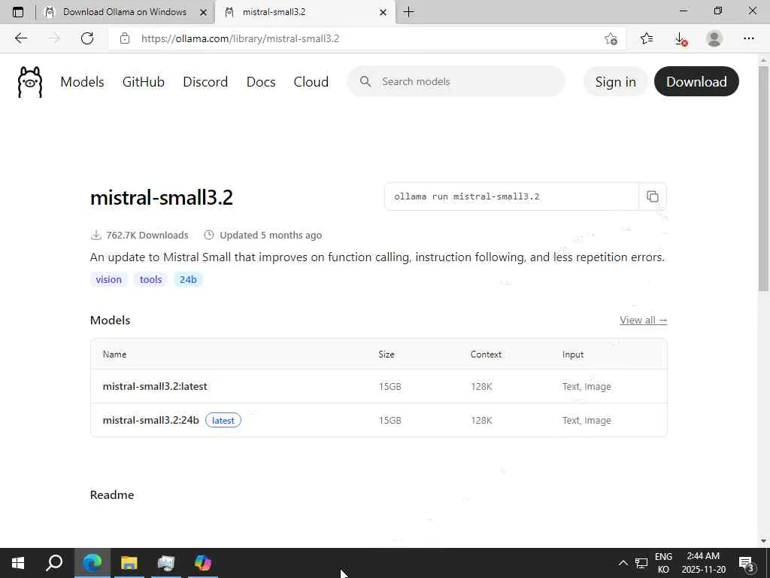Click the black Download button
Screen dimensions: 770x578
tap(696, 81)
